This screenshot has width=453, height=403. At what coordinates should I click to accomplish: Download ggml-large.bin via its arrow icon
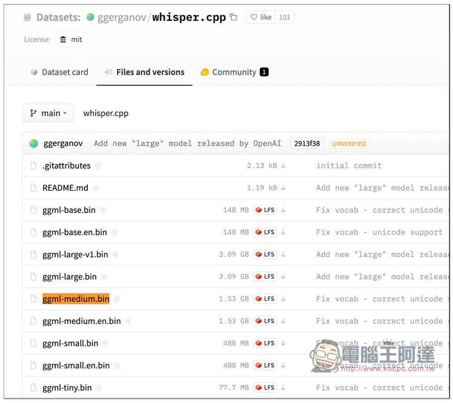283,277
